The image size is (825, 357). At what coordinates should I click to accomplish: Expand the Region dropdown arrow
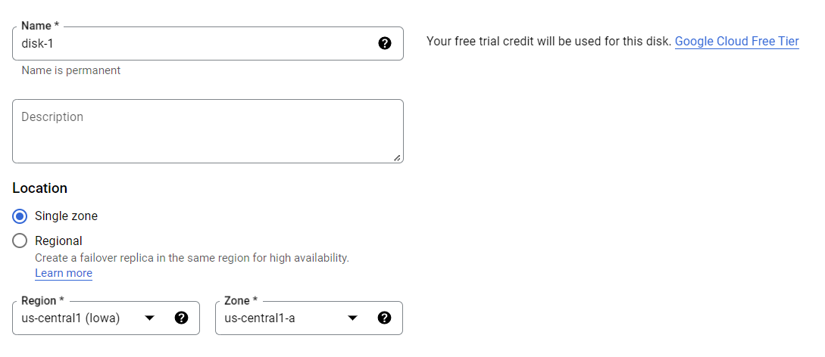(149, 318)
